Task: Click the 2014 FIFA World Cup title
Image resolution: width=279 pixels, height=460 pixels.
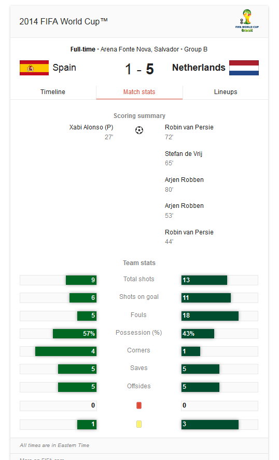Action: 64,21
